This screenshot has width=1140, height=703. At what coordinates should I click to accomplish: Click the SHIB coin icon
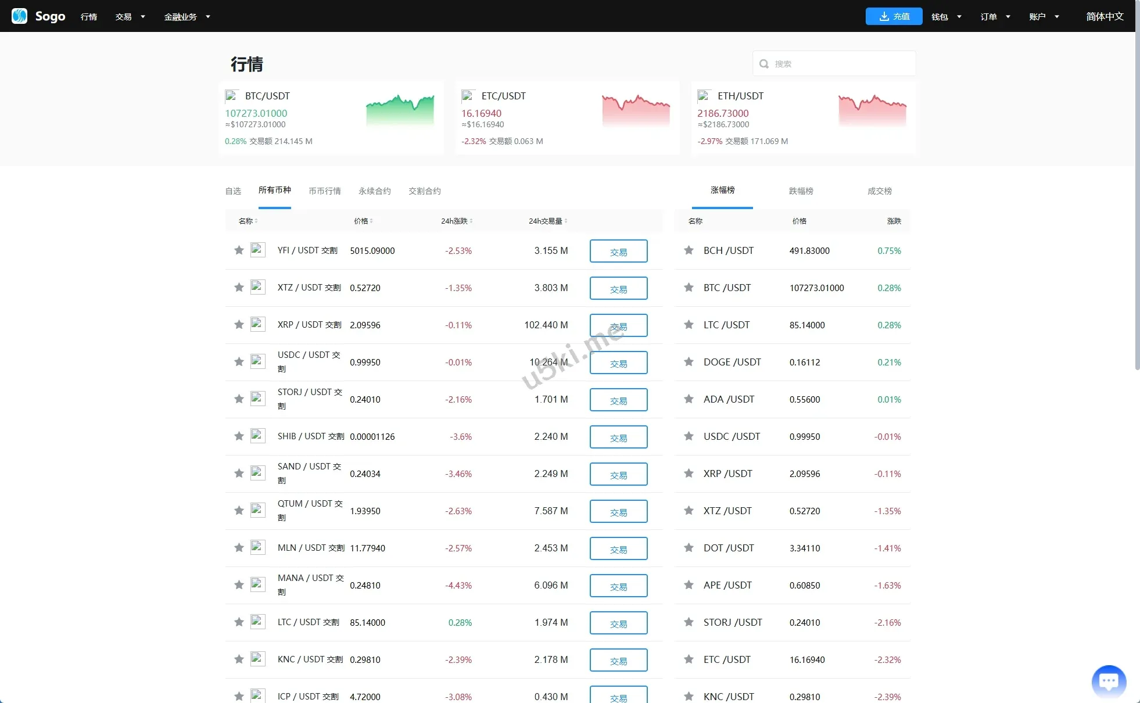click(257, 436)
